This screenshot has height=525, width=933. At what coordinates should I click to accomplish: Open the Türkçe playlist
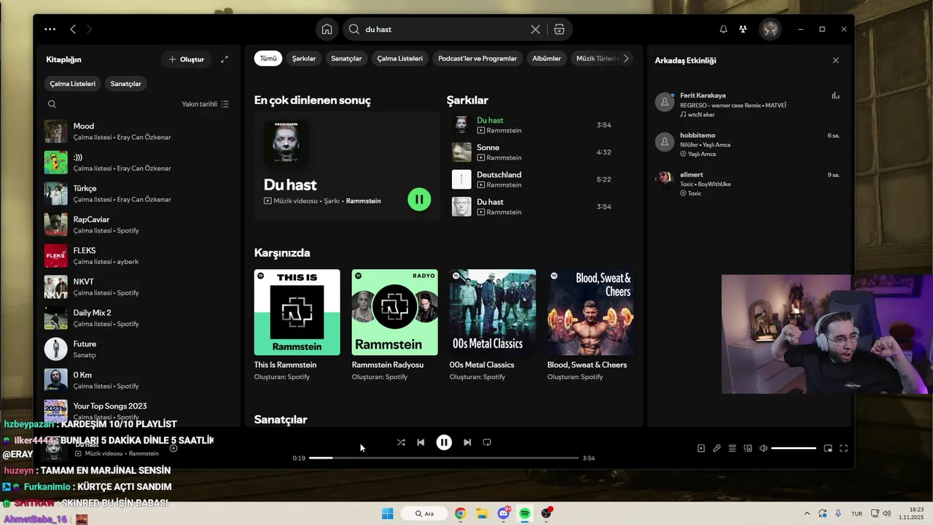138,193
